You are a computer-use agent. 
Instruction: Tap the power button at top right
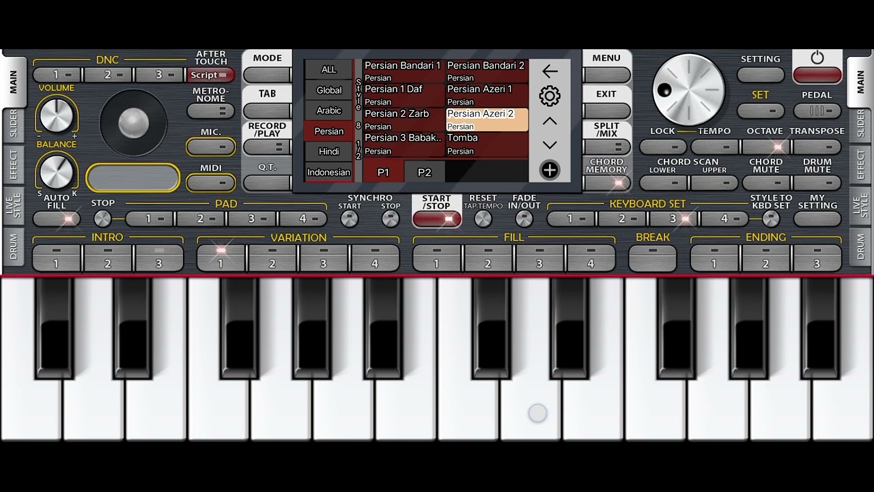pos(817,67)
